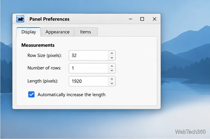Switch to the Display tab
The height and width of the screenshot is (139, 210).
coord(29,32)
